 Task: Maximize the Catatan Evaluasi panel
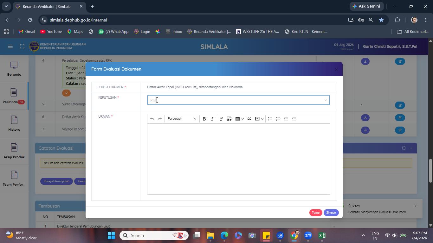(x=404, y=148)
